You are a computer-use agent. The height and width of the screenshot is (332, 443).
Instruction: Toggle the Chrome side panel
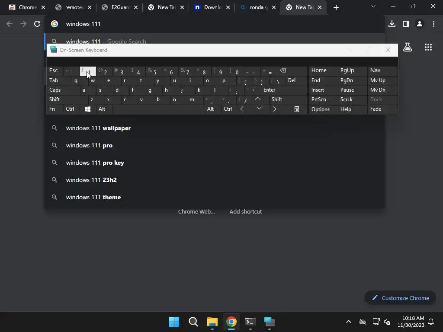[x=406, y=24]
